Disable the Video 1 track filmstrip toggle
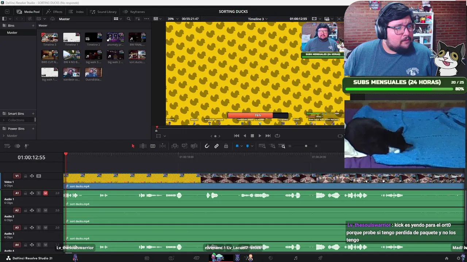 [x=39, y=176]
